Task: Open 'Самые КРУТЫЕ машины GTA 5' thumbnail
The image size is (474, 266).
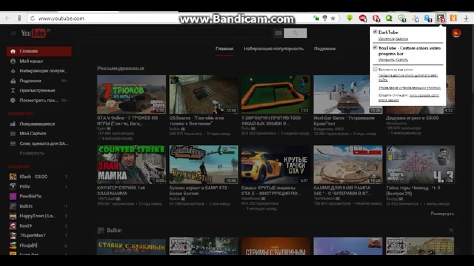Action: point(276,164)
